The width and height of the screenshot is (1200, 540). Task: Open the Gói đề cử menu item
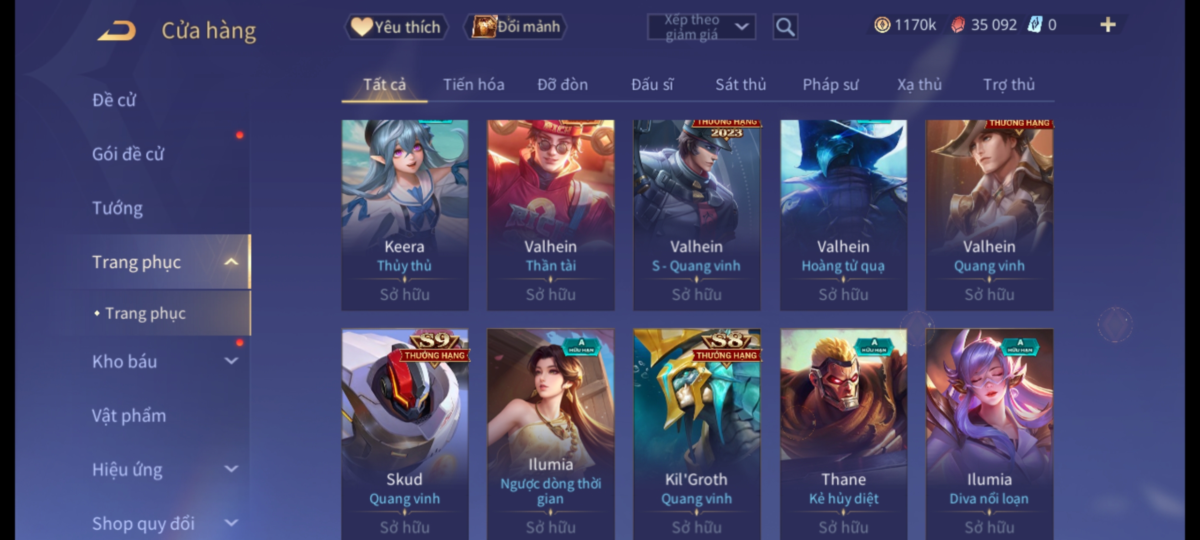tap(128, 153)
